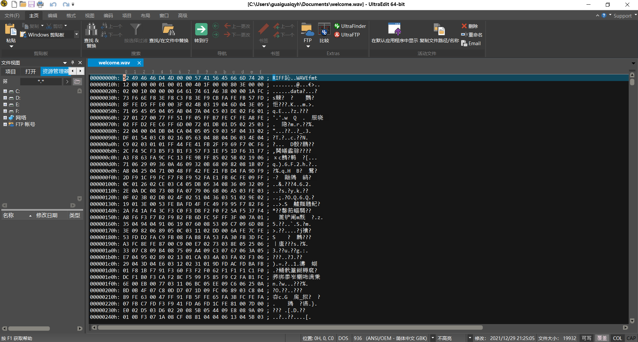Screen dimensions: 638x342
Task: Click the help question mark icon
Action: click(x=604, y=15)
